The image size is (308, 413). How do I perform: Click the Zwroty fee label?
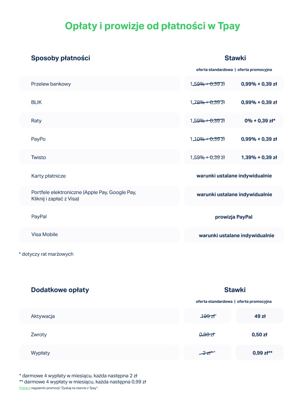[39, 335]
